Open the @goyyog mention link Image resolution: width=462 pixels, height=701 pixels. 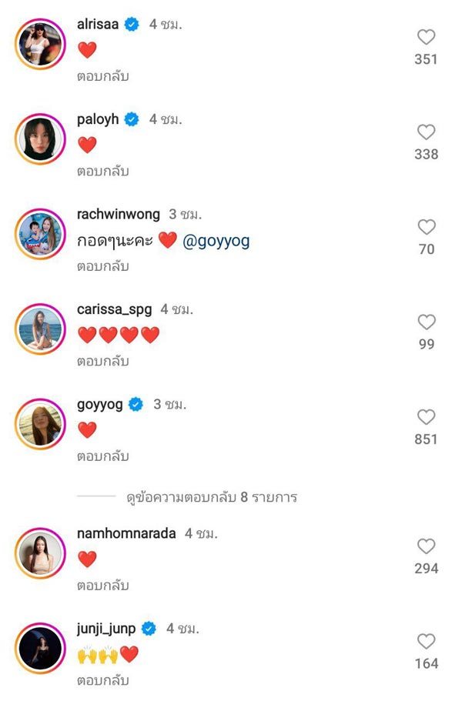point(217,241)
